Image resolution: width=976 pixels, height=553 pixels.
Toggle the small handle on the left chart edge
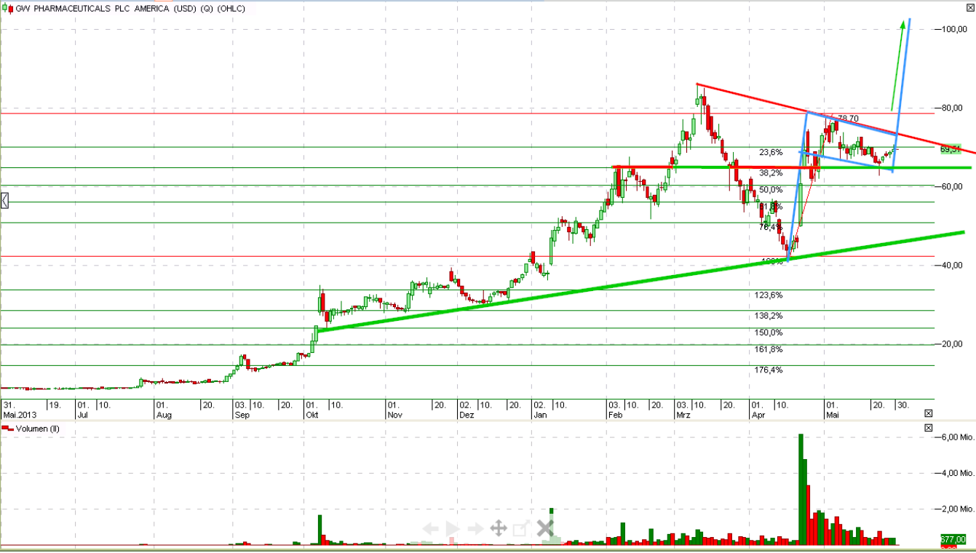[4, 200]
